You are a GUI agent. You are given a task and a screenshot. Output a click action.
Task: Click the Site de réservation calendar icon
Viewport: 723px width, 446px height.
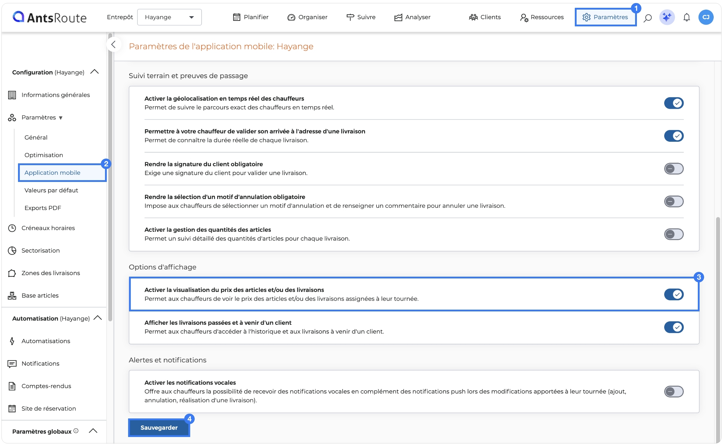[x=12, y=409]
